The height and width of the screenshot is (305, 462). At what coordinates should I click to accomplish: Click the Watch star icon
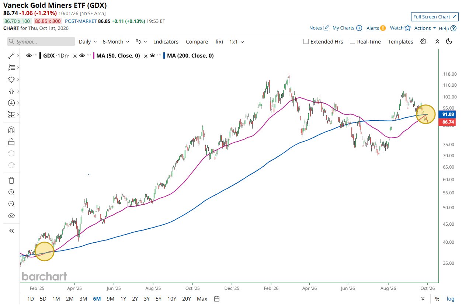pos(407,28)
